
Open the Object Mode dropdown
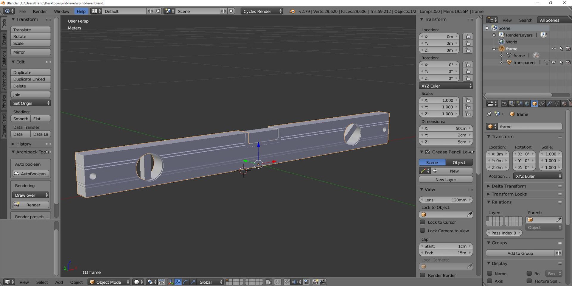pos(109,282)
